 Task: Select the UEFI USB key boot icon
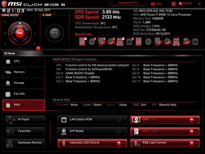pos(120,42)
